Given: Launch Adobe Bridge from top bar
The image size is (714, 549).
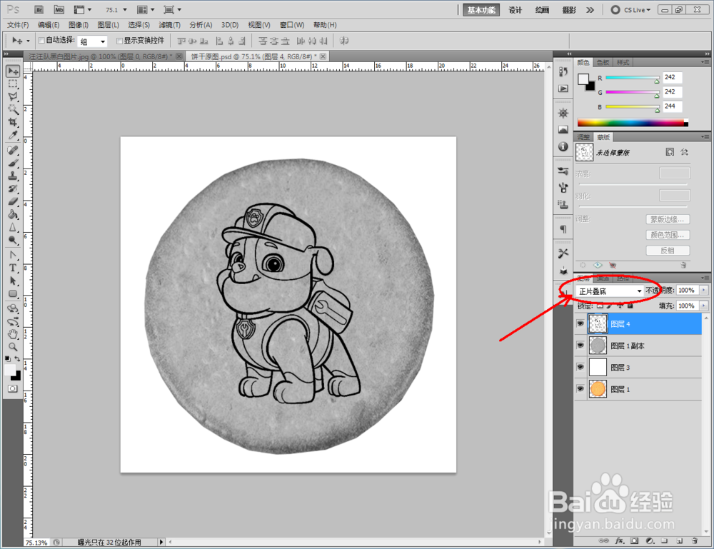Looking at the screenshot, I should coord(39,9).
